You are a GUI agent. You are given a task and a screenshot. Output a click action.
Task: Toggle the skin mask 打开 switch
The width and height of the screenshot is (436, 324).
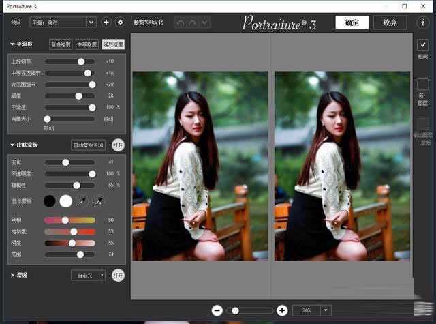119,145
